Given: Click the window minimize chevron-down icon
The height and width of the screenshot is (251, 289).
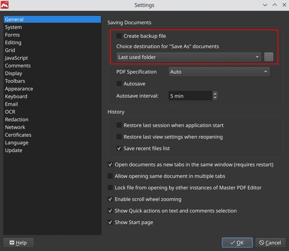Looking at the screenshot, I should [x=265, y=5].
